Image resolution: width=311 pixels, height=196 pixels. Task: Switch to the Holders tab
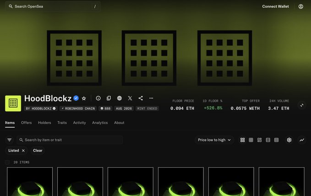pyautogui.click(x=44, y=123)
